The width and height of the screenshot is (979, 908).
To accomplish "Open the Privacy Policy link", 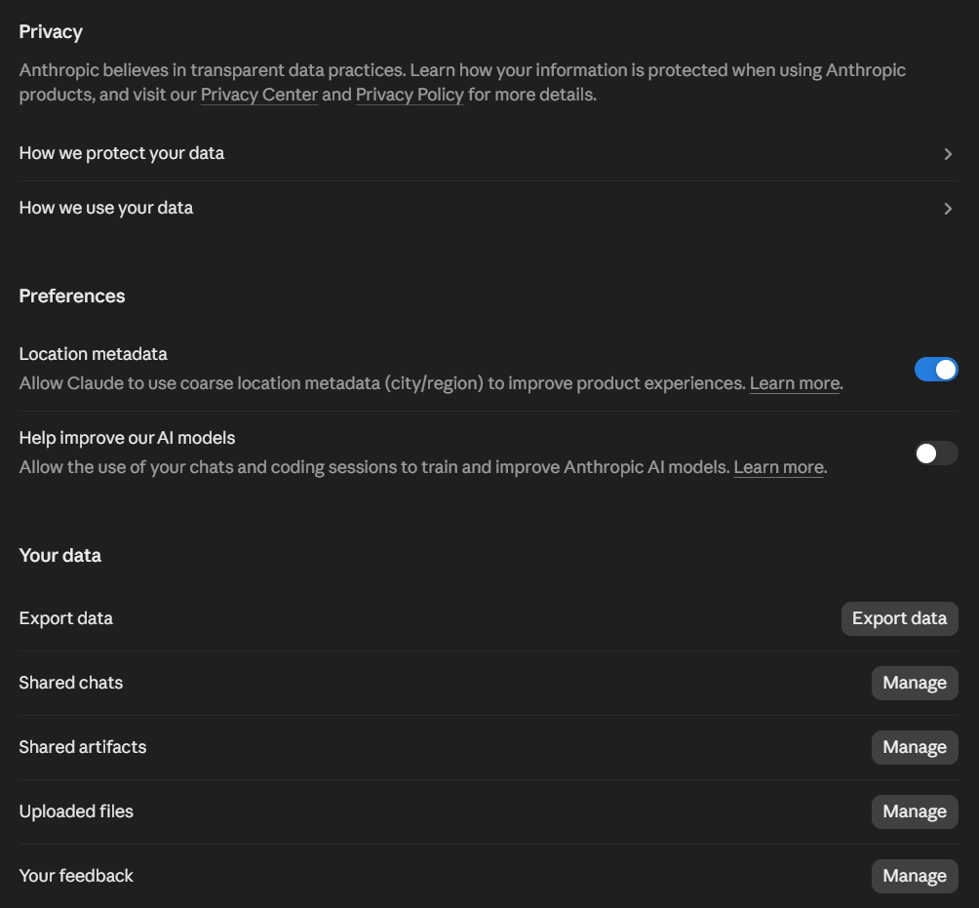I will (x=410, y=95).
